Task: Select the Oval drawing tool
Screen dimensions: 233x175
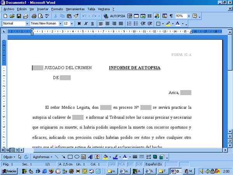Action: (x=77, y=157)
